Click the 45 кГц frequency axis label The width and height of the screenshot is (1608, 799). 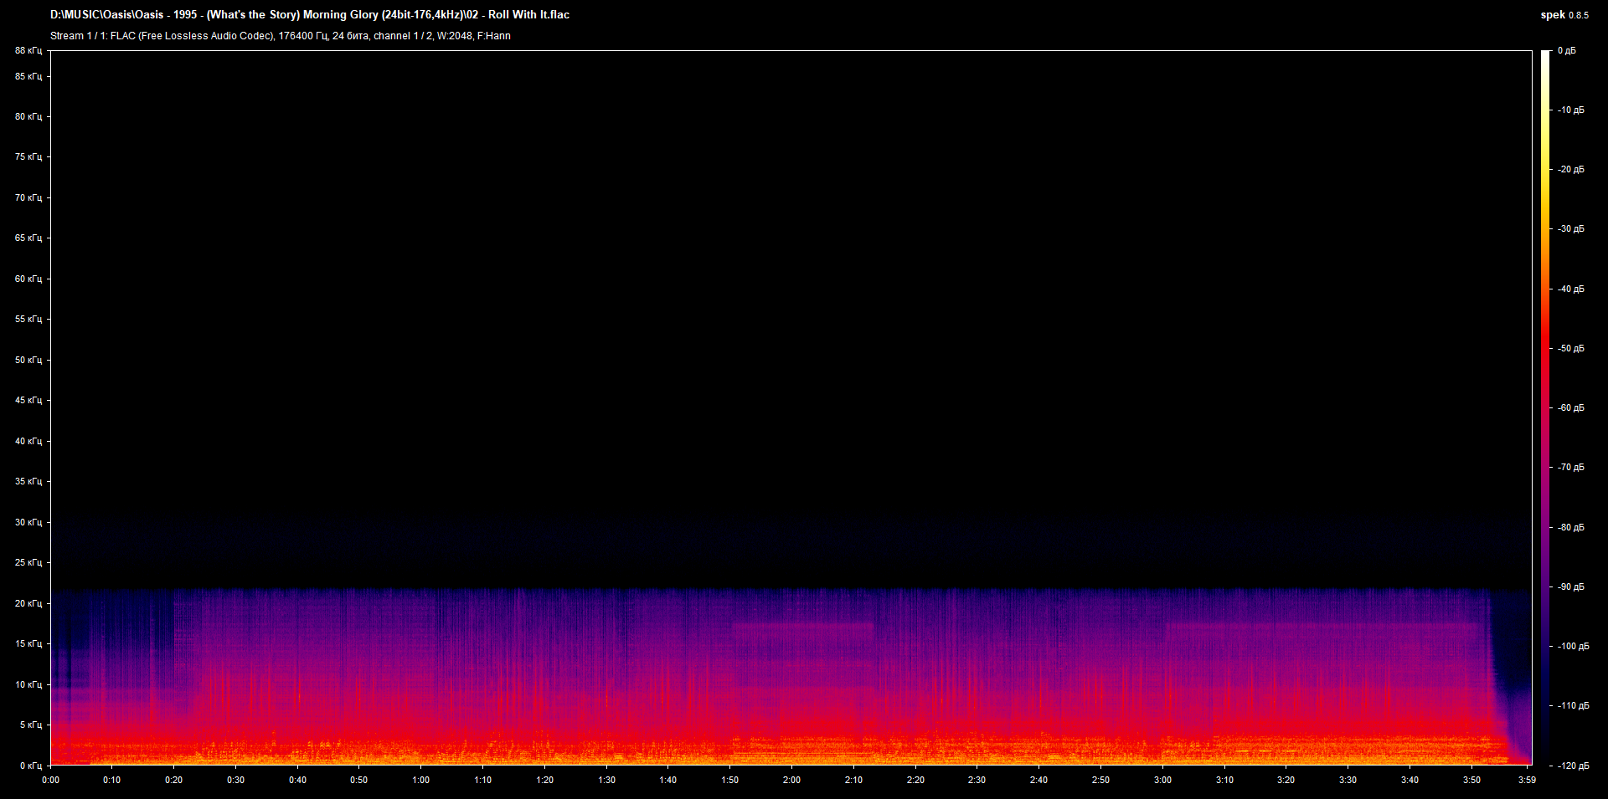tap(28, 400)
